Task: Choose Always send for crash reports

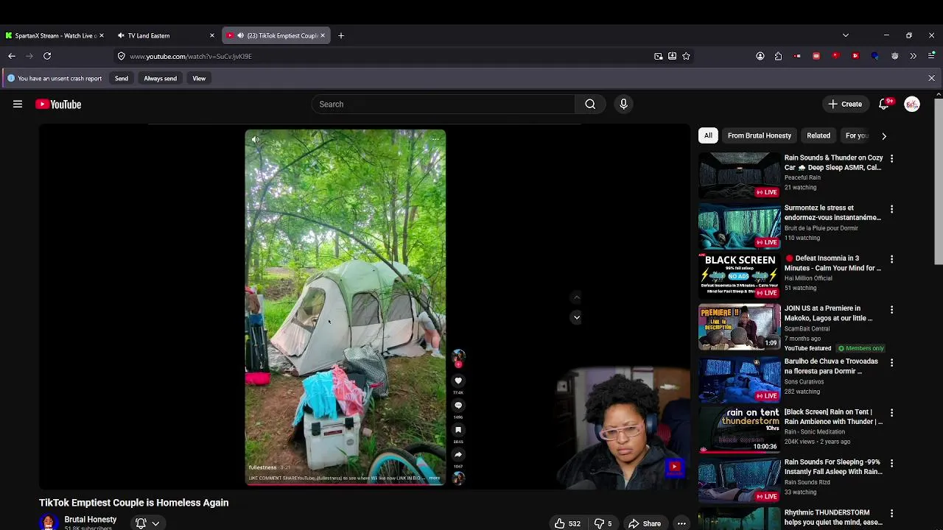Action: click(x=160, y=78)
